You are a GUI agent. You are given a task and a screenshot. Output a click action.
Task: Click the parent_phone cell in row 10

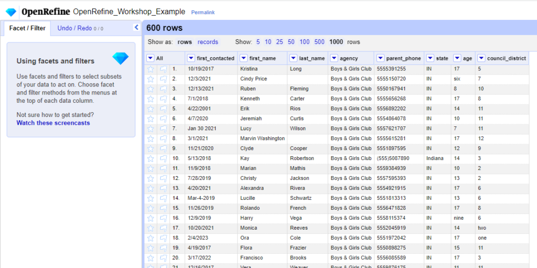[x=393, y=158]
